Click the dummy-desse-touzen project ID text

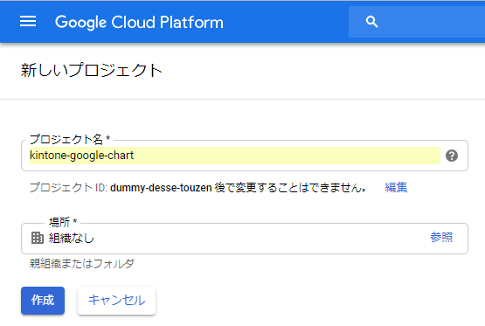pyautogui.click(x=161, y=188)
